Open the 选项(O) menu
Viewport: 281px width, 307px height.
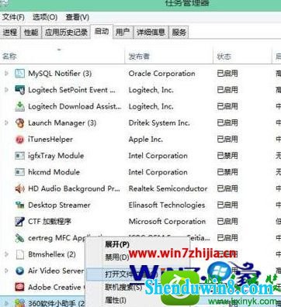click(x=45, y=17)
